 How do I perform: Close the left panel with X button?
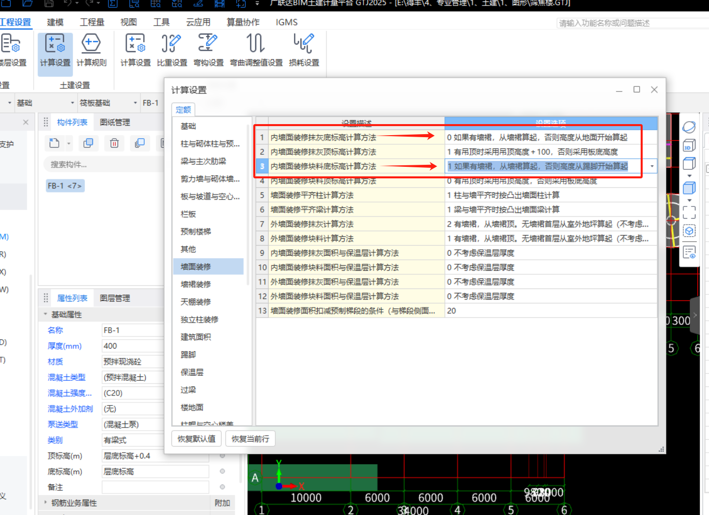26,122
